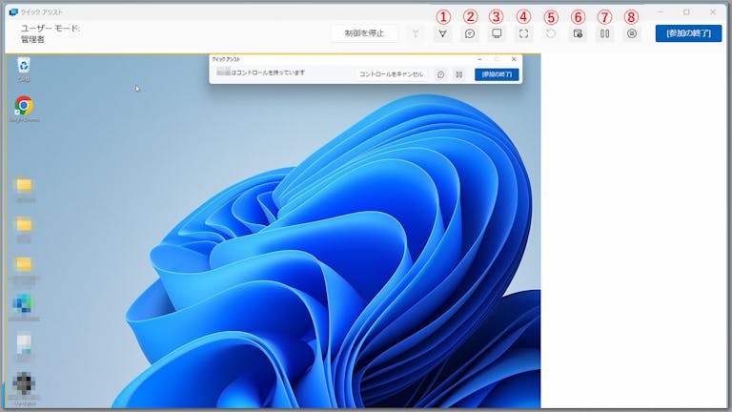Viewport: 732px width, 412px height.
Task: Click the ユーザー モード: 管理者 label
Action: click(51, 34)
